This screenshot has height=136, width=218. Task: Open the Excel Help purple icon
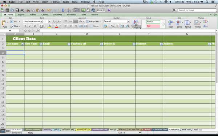pyautogui.click(x=109, y=10)
